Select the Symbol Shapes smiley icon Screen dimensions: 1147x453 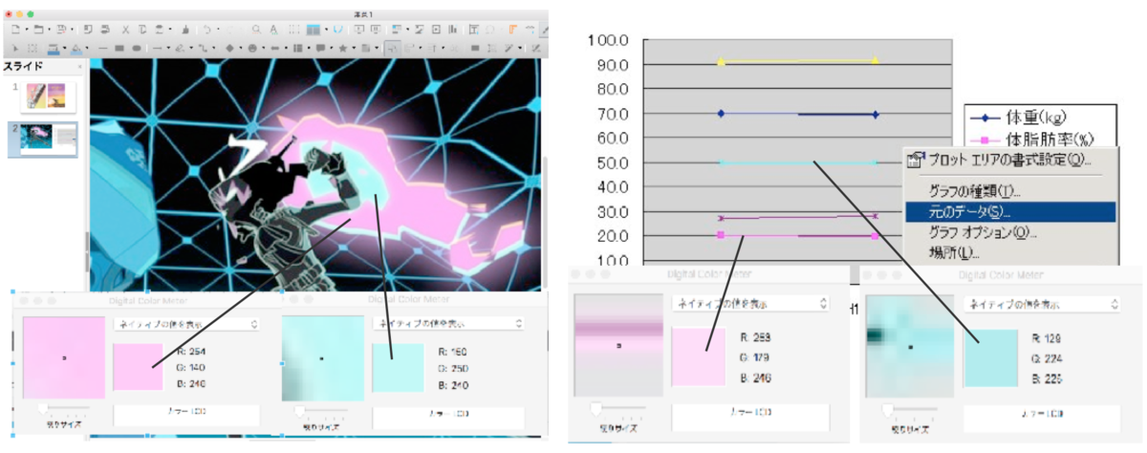click(x=252, y=48)
